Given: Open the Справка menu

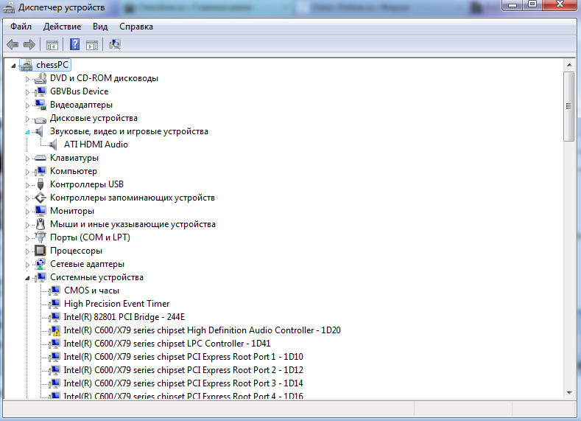Looking at the screenshot, I should [136, 27].
